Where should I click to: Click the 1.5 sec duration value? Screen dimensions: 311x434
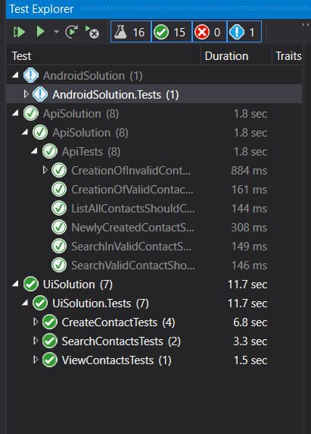click(x=250, y=360)
